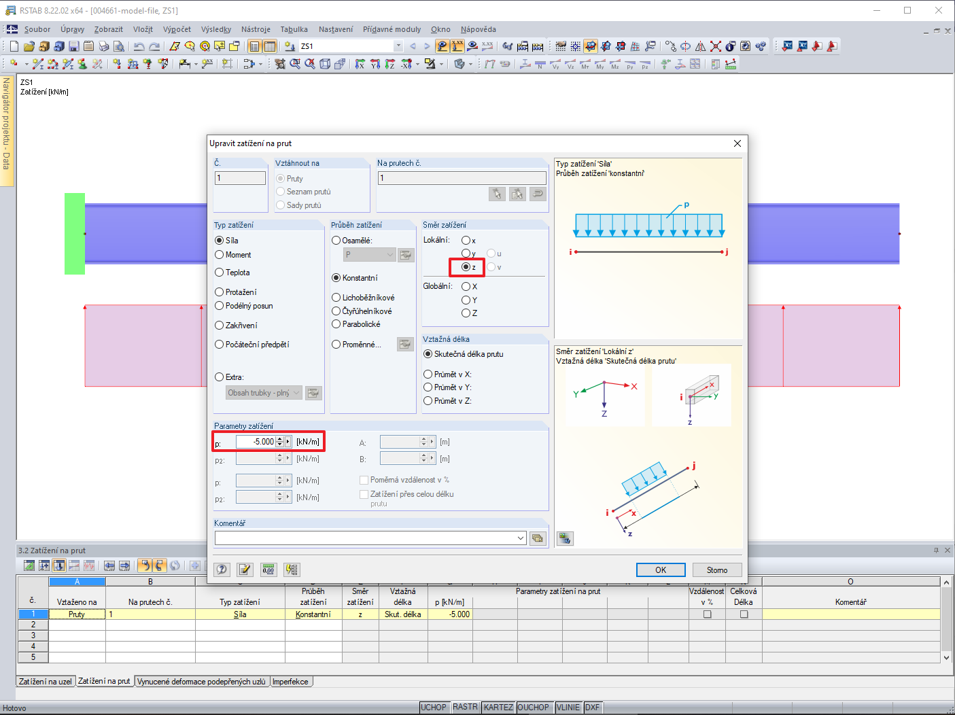Toggle the table display icon in the toolbar
Image resolution: width=955 pixels, height=715 pixels.
[269, 46]
